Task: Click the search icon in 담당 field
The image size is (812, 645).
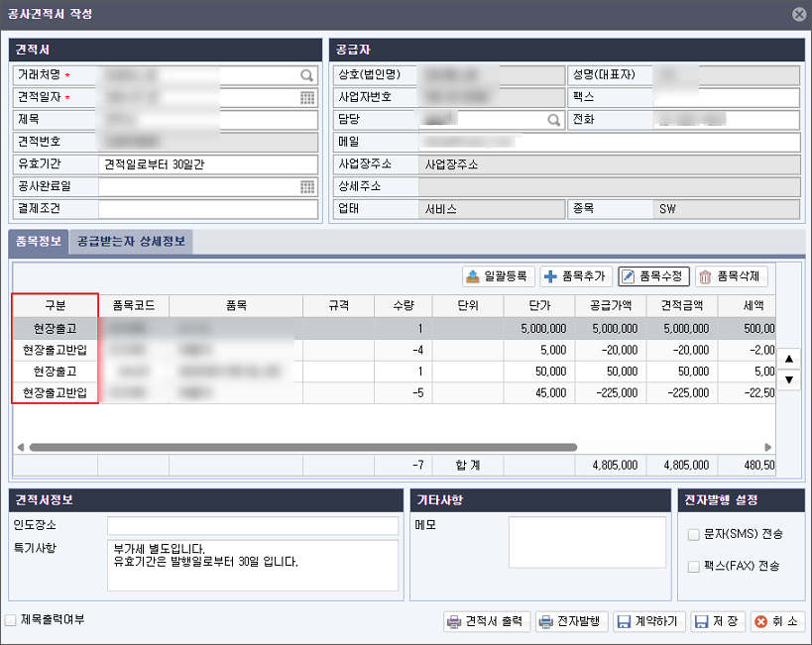Action: click(553, 120)
